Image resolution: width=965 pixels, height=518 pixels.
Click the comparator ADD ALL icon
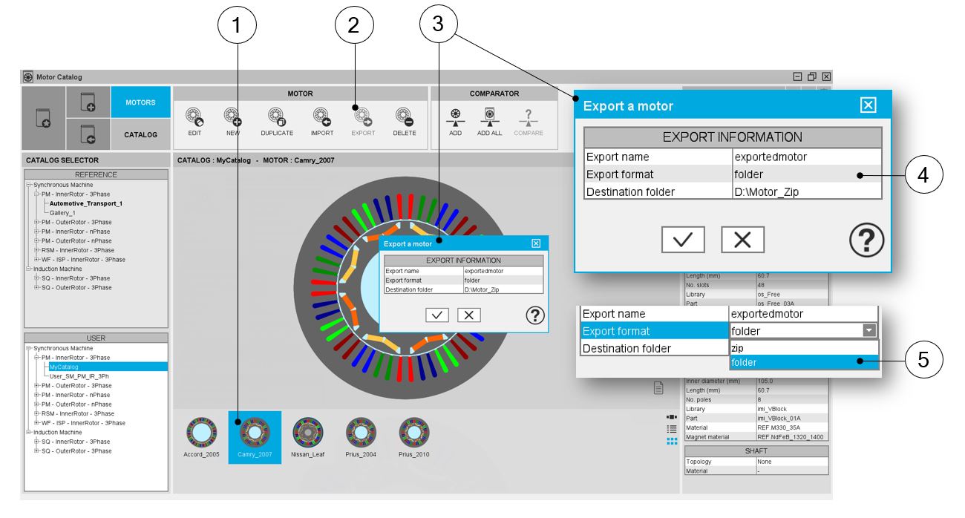(490, 117)
